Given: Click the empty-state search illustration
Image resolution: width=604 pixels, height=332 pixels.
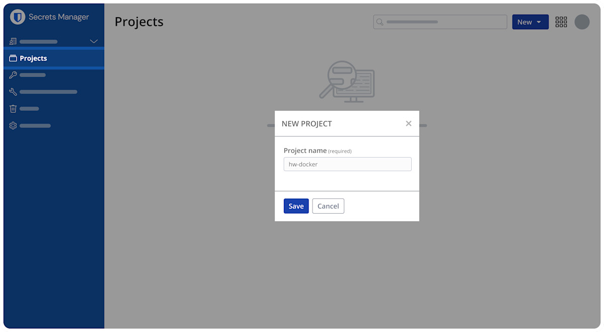Looking at the screenshot, I should 347,82.
